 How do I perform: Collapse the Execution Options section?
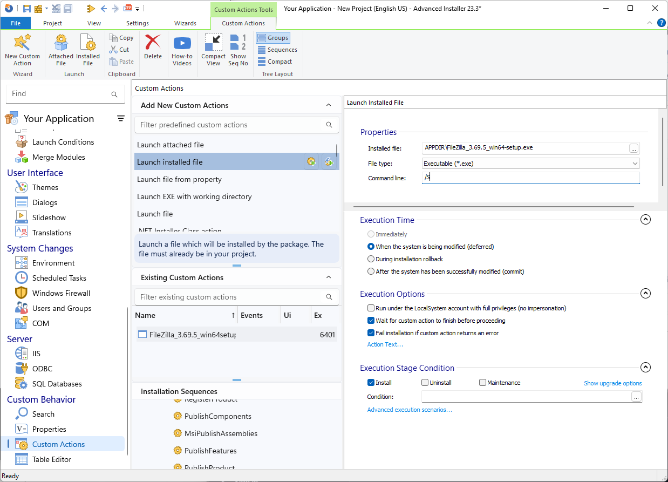(x=645, y=293)
